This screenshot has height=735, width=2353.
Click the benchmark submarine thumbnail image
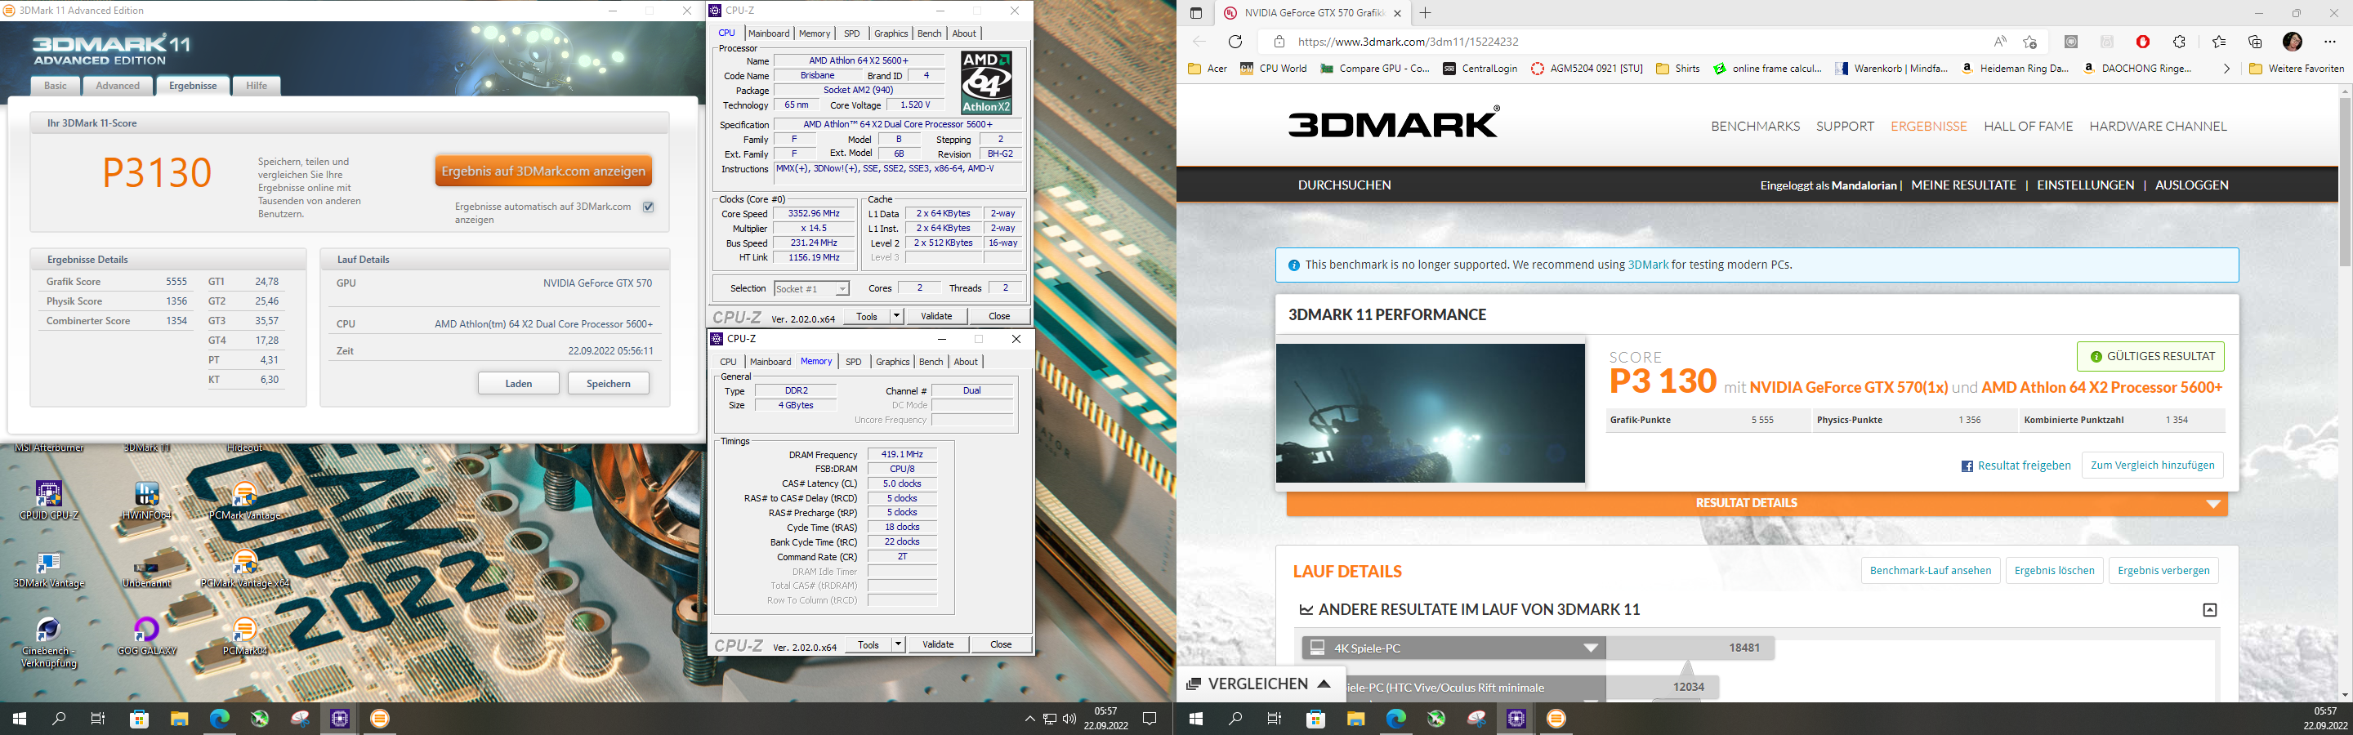[1431, 412]
